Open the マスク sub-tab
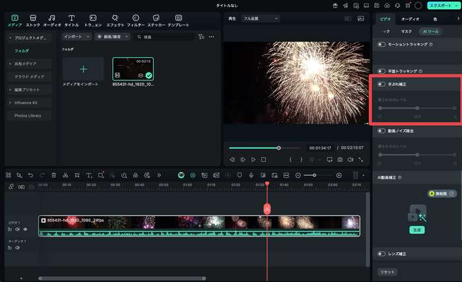462x282 pixels. tap(407, 32)
